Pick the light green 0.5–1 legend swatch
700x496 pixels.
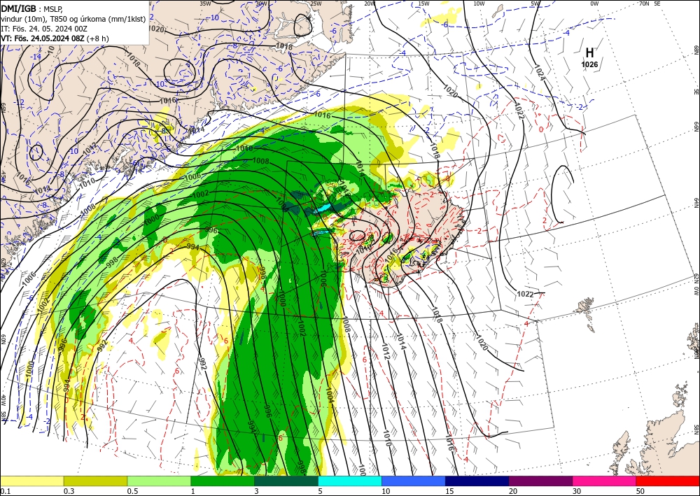coord(159,481)
